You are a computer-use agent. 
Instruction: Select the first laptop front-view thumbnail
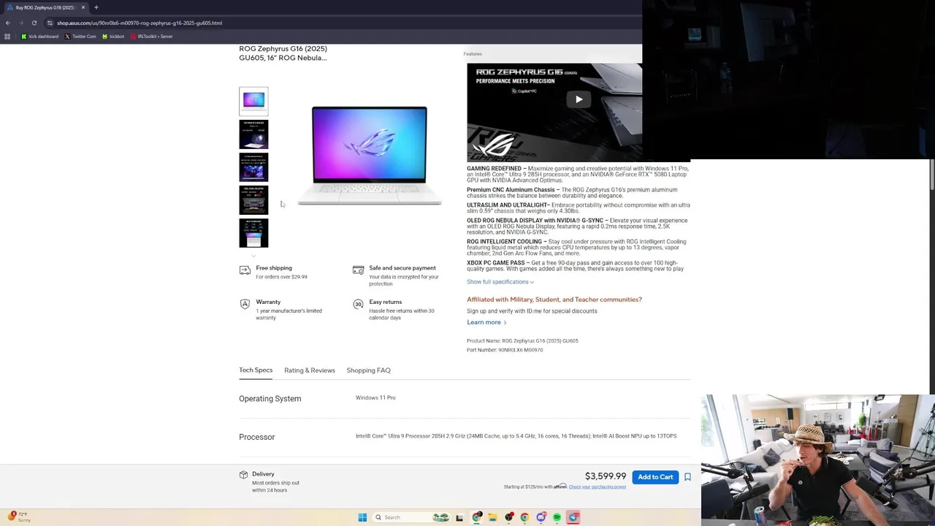point(253,102)
